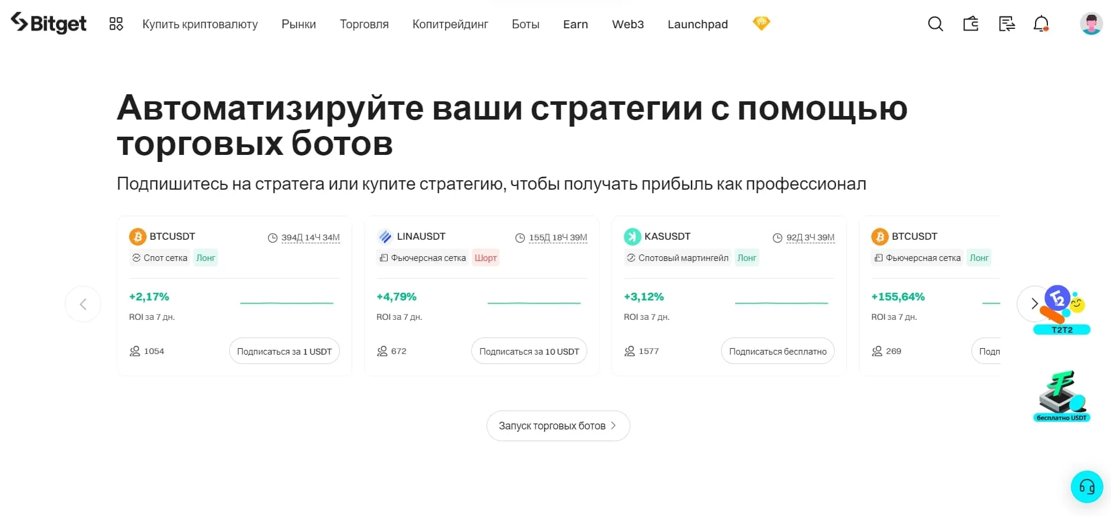
Task: Click the Спот сетка strategy tag
Action: 160,258
